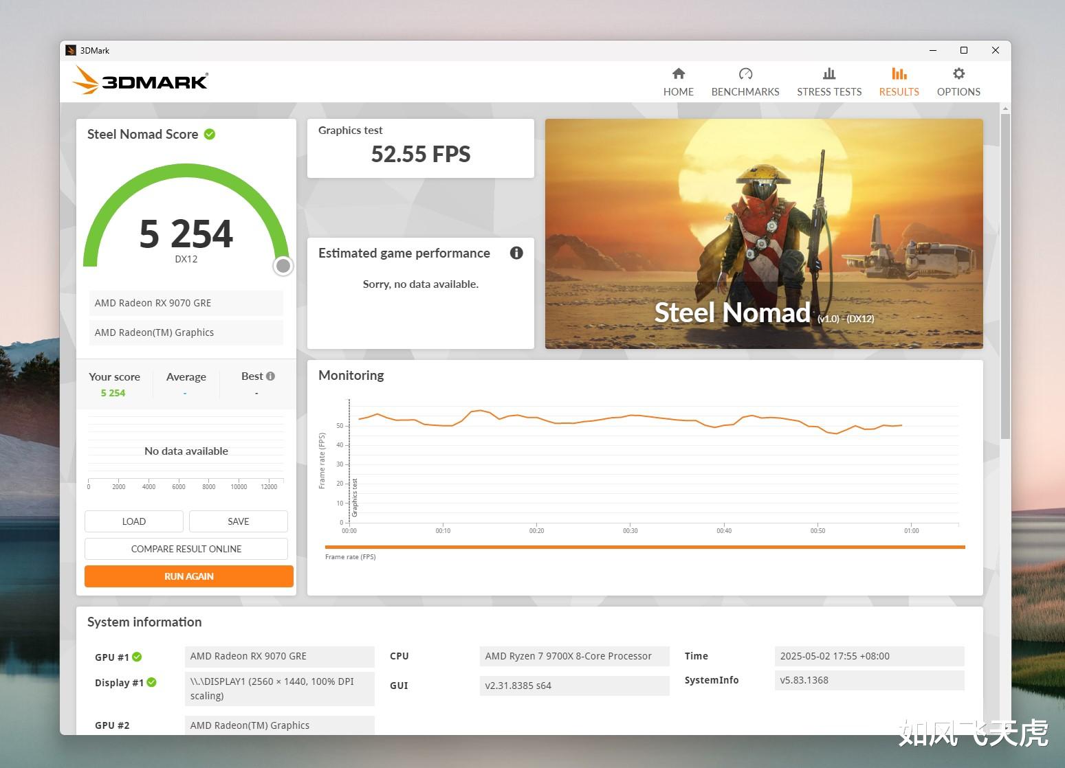Viewport: 1065px width, 768px height.
Task: Click the Steel Nomad benchmark artwork
Action: [764, 234]
